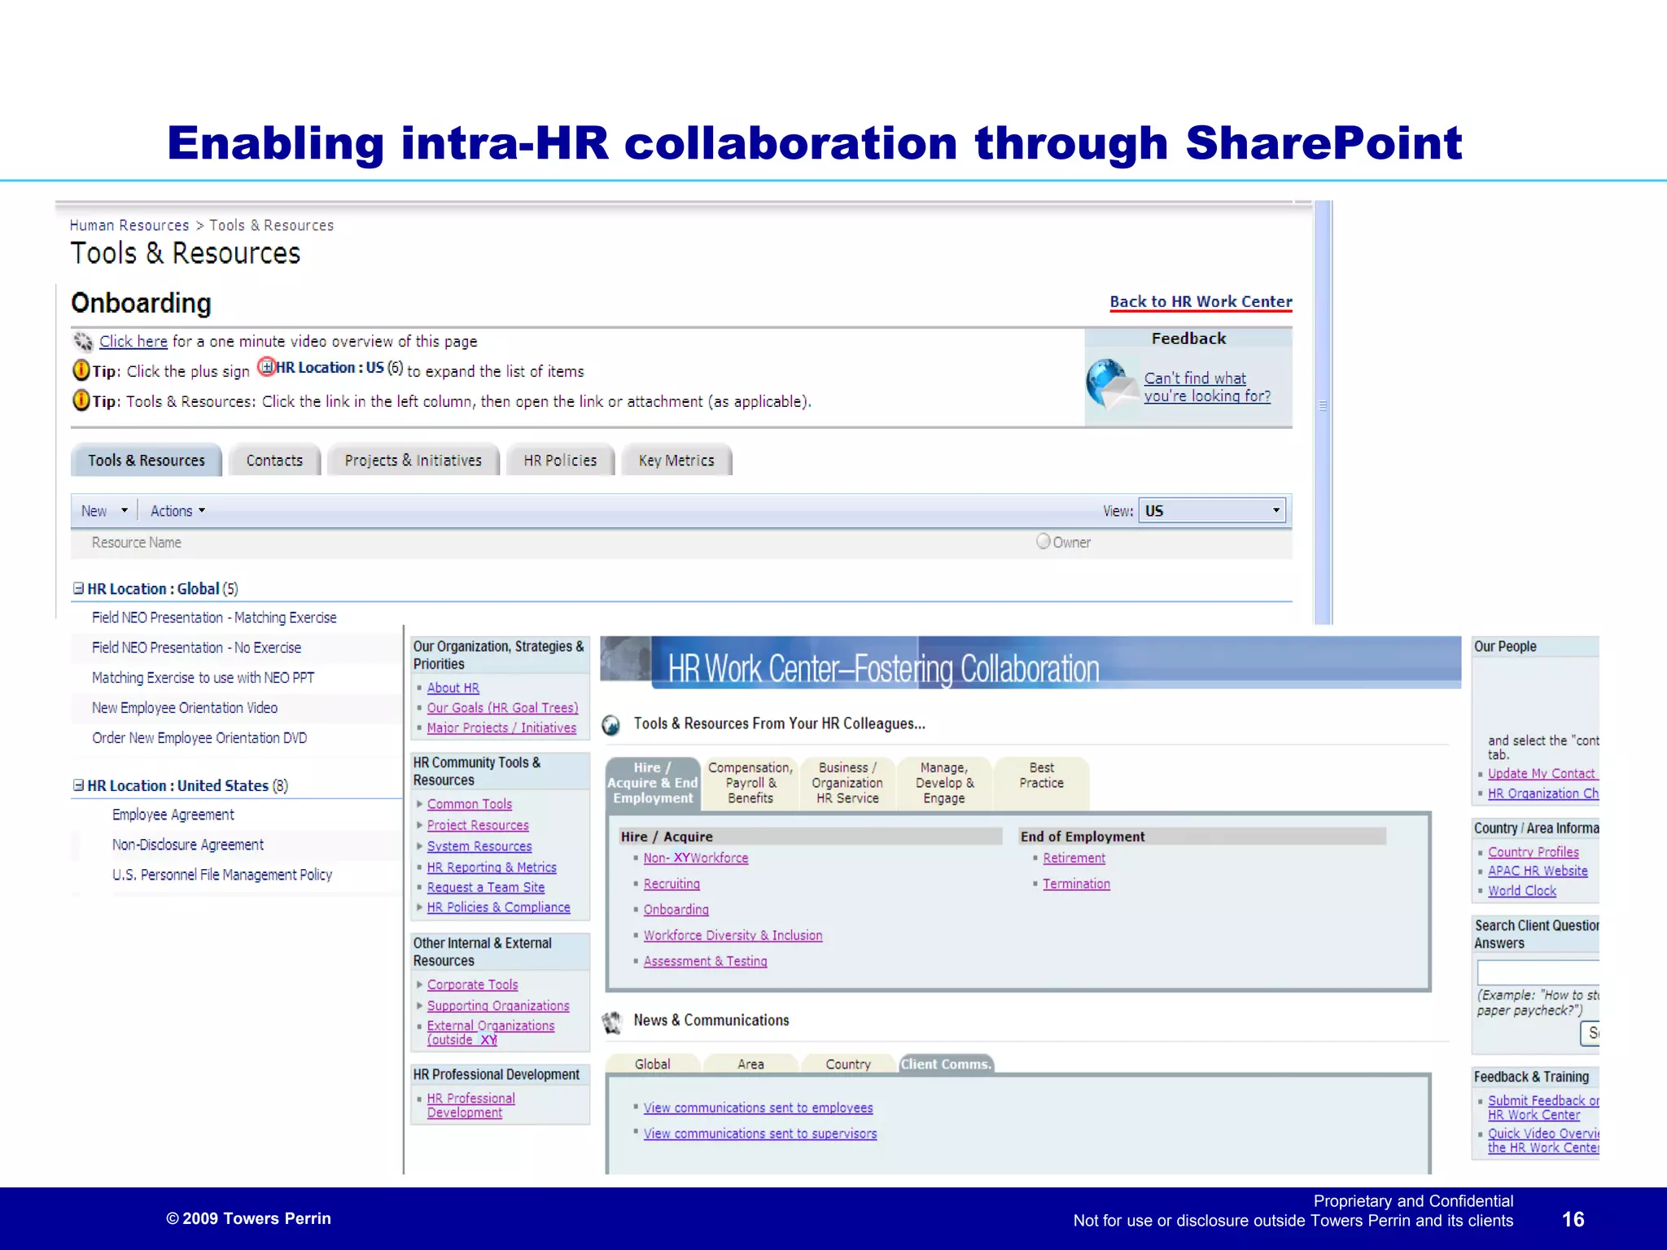The height and width of the screenshot is (1250, 1667).
Task: Open the Actions dropdown menu
Action: pyautogui.click(x=177, y=511)
